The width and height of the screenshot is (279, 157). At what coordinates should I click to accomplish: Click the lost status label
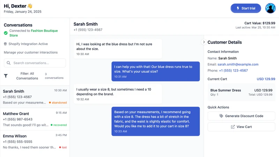(x=63, y=147)
